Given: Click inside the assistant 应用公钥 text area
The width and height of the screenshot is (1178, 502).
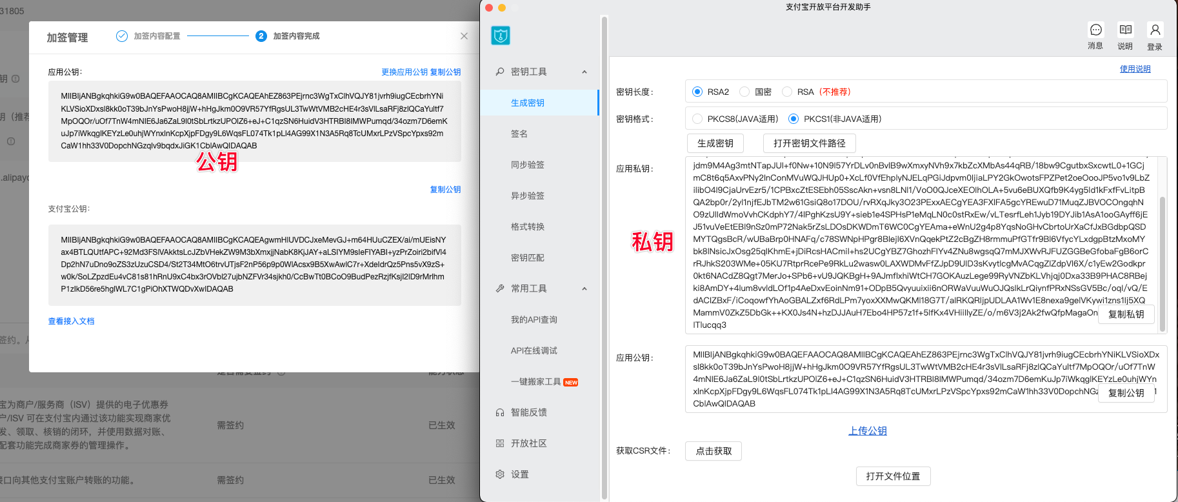Looking at the screenshot, I should pos(926,379).
